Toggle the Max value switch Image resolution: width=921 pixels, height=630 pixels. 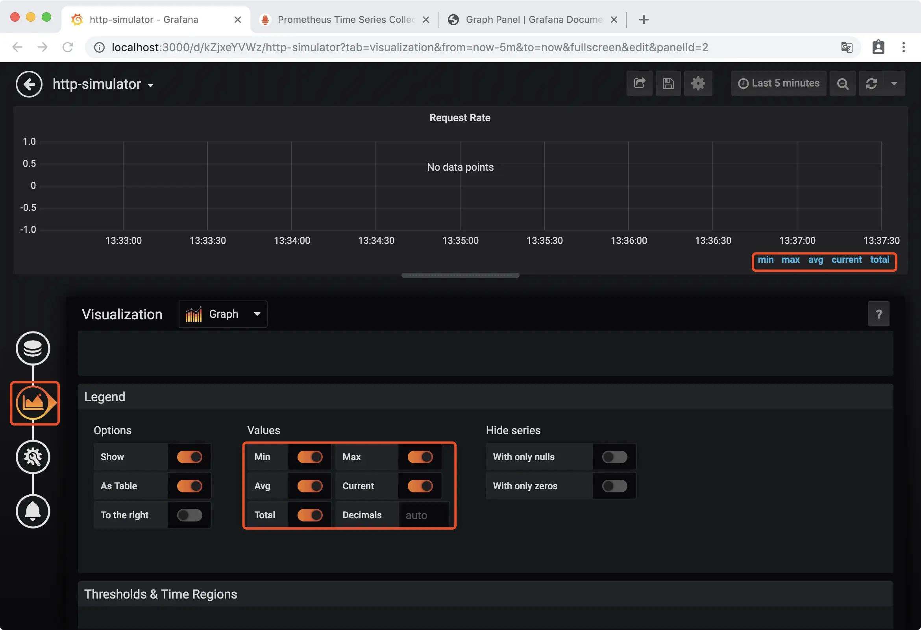pos(420,457)
